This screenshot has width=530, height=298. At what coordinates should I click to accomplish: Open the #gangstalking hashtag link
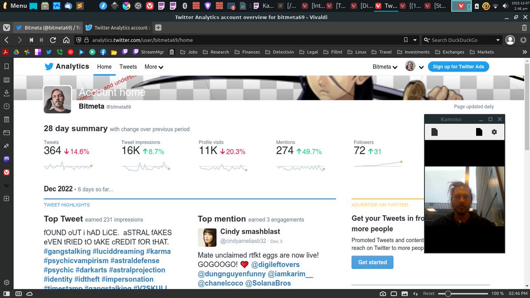tap(67, 251)
